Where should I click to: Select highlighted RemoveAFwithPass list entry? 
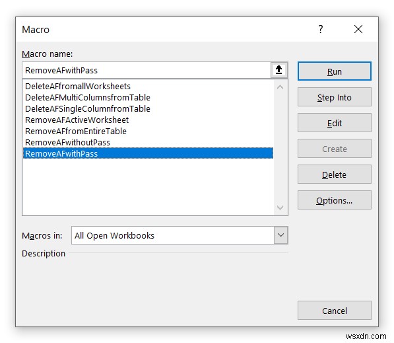tap(148, 153)
